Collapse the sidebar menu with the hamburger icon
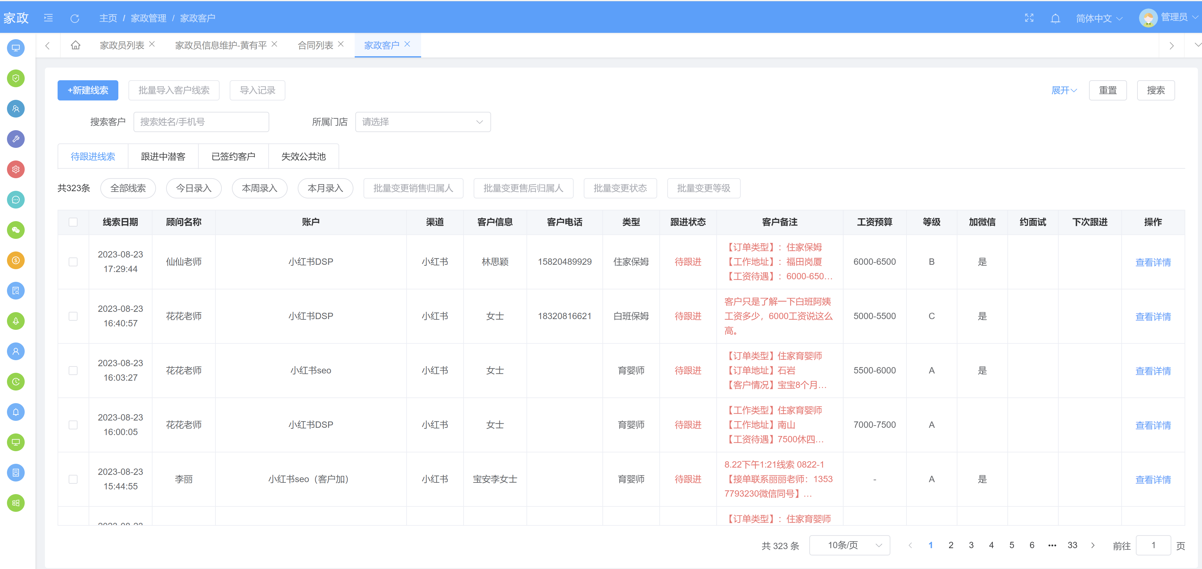This screenshot has width=1202, height=569. 48,18
